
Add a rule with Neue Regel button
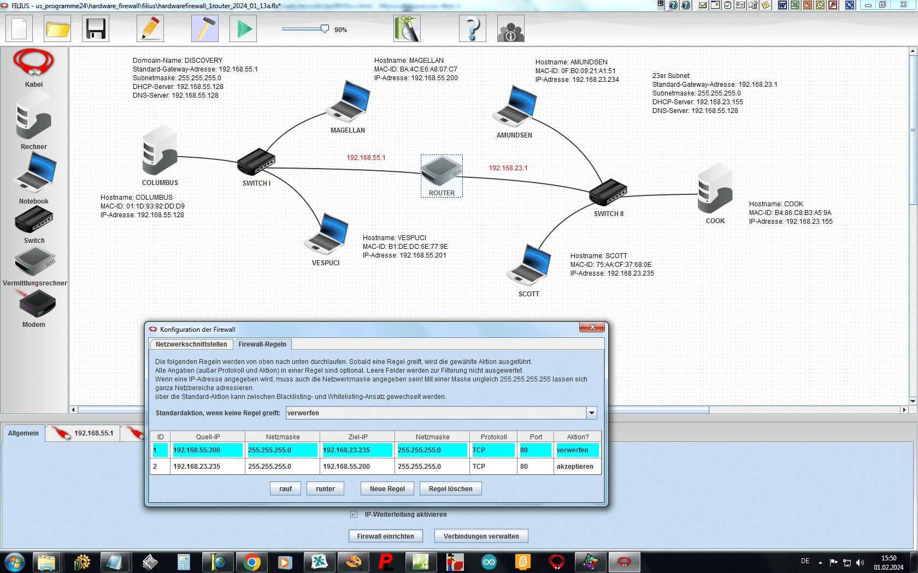387,489
